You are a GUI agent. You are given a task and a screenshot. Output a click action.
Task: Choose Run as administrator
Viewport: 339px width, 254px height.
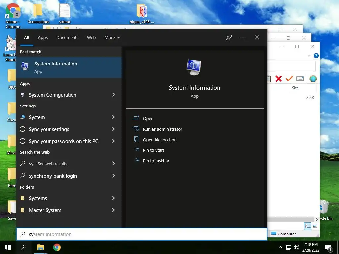click(x=158, y=129)
